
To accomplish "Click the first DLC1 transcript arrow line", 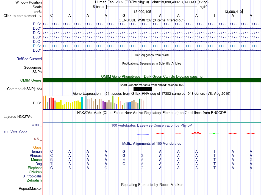I will tap(152, 24).
